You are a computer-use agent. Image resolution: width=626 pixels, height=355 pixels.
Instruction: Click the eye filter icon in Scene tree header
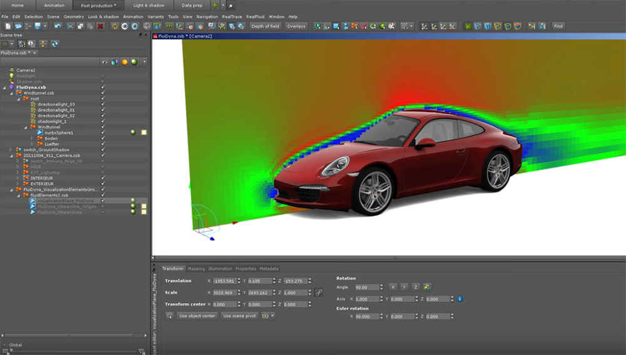(x=105, y=62)
